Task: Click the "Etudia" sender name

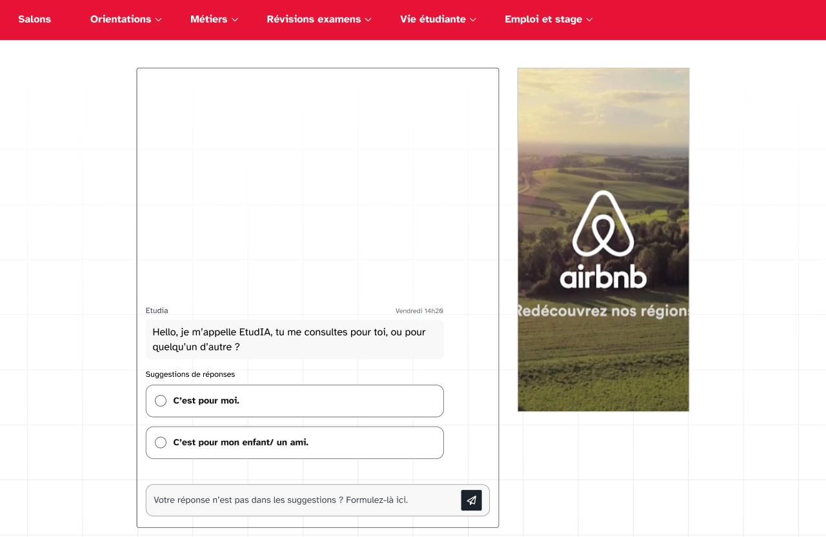Action: pos(157,310)
